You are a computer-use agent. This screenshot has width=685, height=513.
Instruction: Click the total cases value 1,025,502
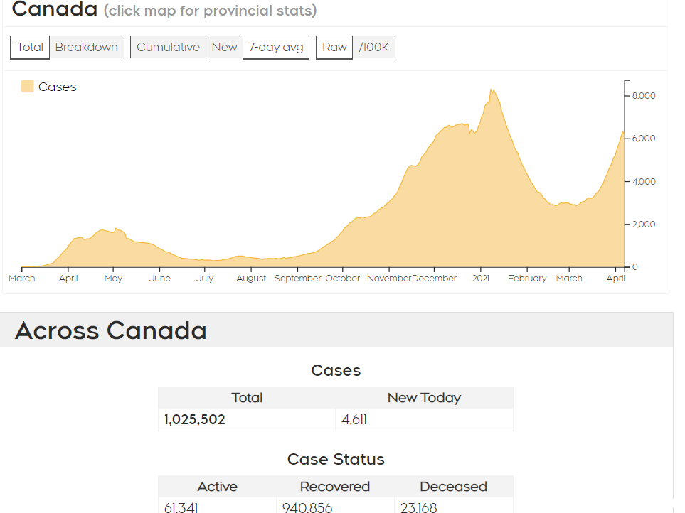point(195,420)
